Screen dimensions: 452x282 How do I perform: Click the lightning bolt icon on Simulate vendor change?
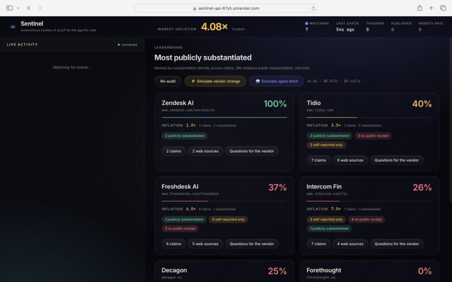(x=193, y=81)
